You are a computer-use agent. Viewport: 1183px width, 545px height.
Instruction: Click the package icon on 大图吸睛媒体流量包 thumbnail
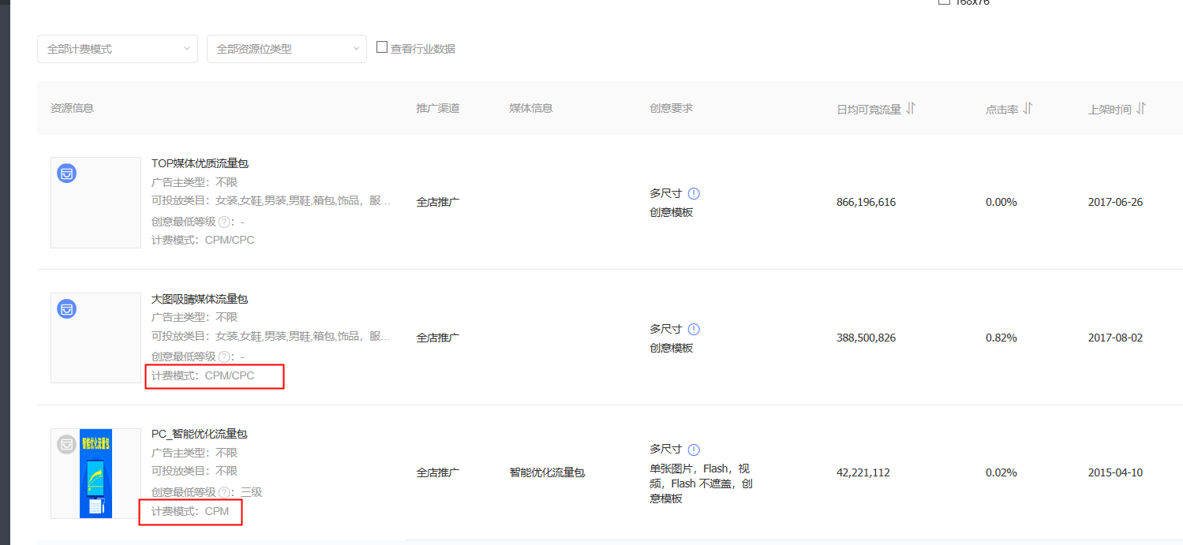click(x=67, y=309)
